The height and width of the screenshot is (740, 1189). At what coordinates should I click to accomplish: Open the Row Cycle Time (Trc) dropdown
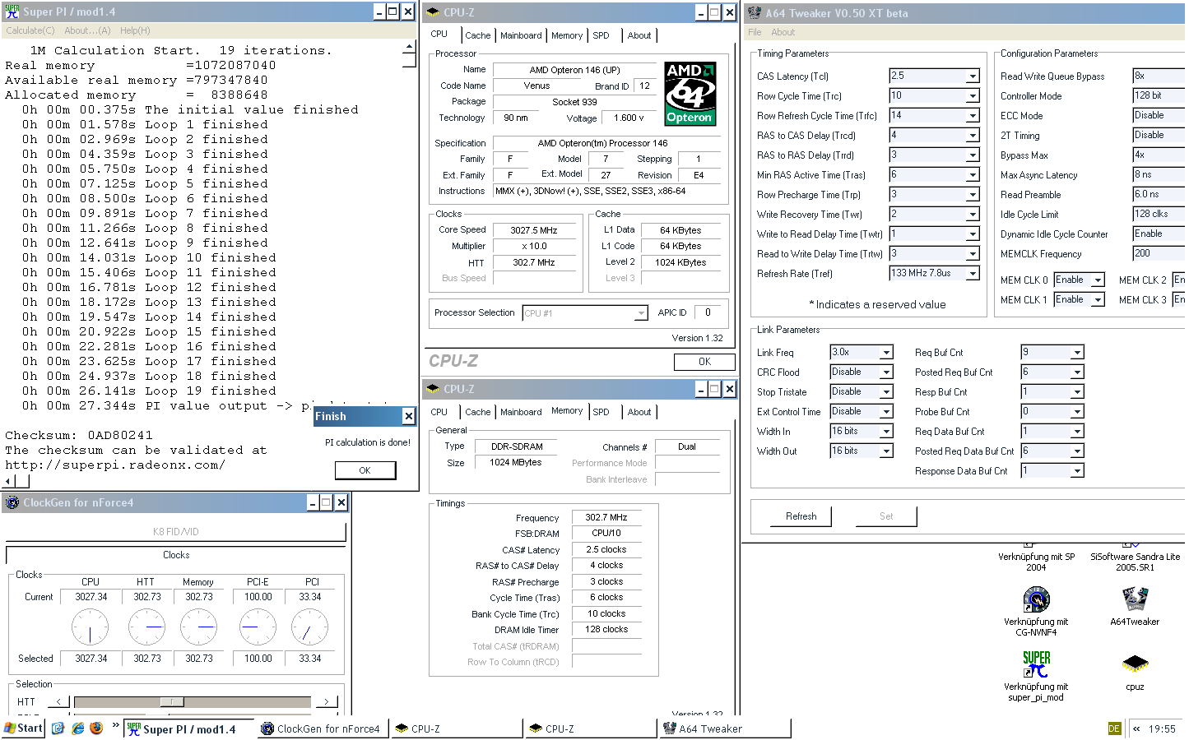tap(973, 95)
